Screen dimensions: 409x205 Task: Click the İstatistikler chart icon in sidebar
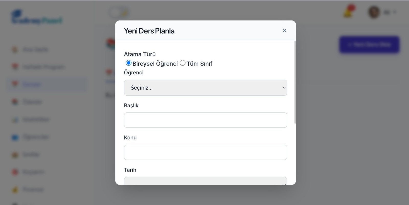click(x=15, y=120)
